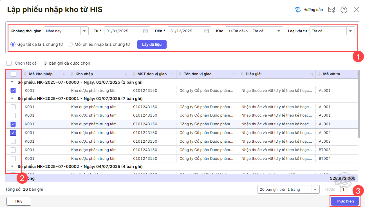365x207 pixels.
Task: Check the row with material BT003
Action: [13, 150]
